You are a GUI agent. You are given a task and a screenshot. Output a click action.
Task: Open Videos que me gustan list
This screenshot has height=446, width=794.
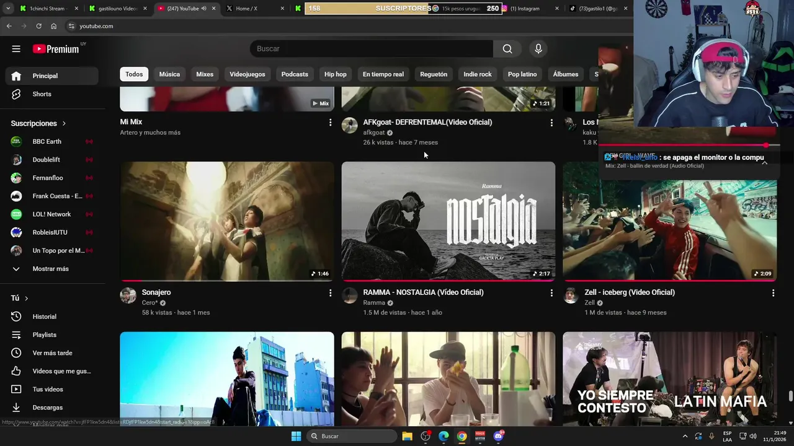point(52,371)
